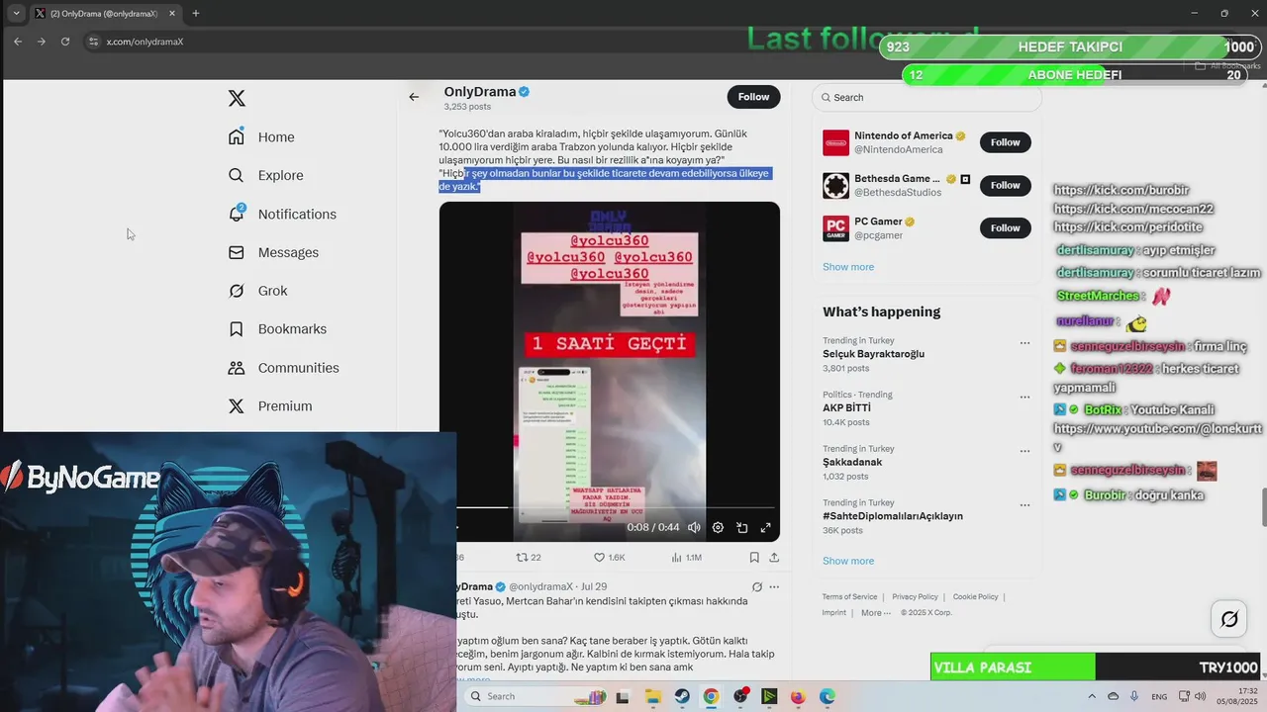
Task: Follow Bethesda Game Studios
Action: (x=1005, y=185)
